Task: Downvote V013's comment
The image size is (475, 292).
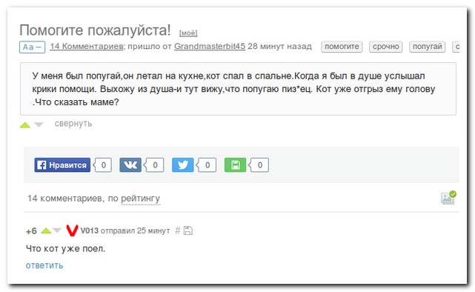Action: 56,230
